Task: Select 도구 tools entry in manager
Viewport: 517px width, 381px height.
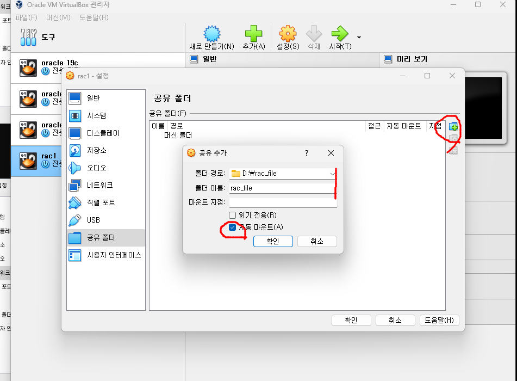Action: pos(98,37)
